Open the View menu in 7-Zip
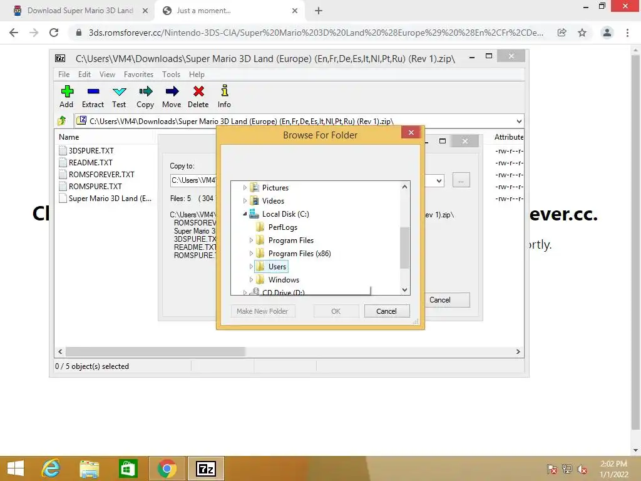Screen dimensions: 641x481 pos(107,75)
